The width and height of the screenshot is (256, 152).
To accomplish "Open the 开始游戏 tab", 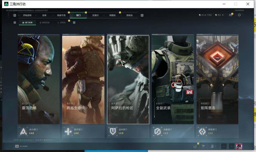I will tap(27, 15).
